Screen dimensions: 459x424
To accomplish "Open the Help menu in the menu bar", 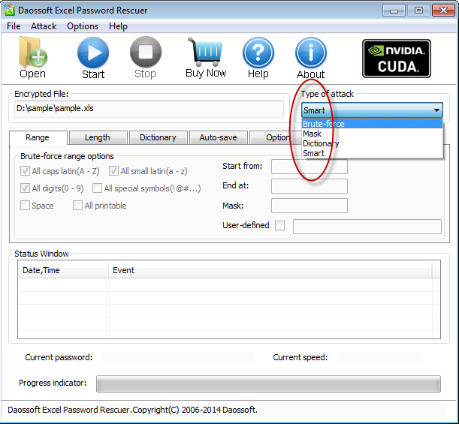I will (x=118, y=26).
